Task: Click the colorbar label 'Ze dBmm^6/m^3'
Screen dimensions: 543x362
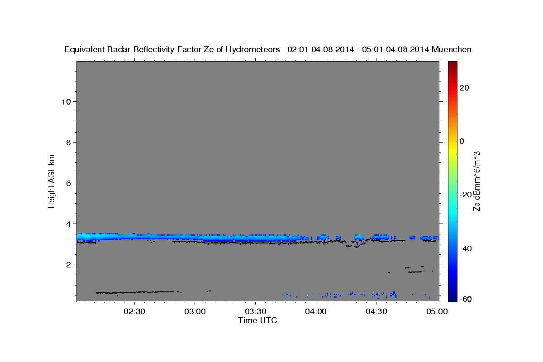Action: click(x=476, y=181)
